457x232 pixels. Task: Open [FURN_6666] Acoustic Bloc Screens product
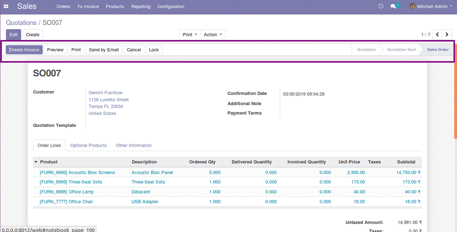point(77,172)
